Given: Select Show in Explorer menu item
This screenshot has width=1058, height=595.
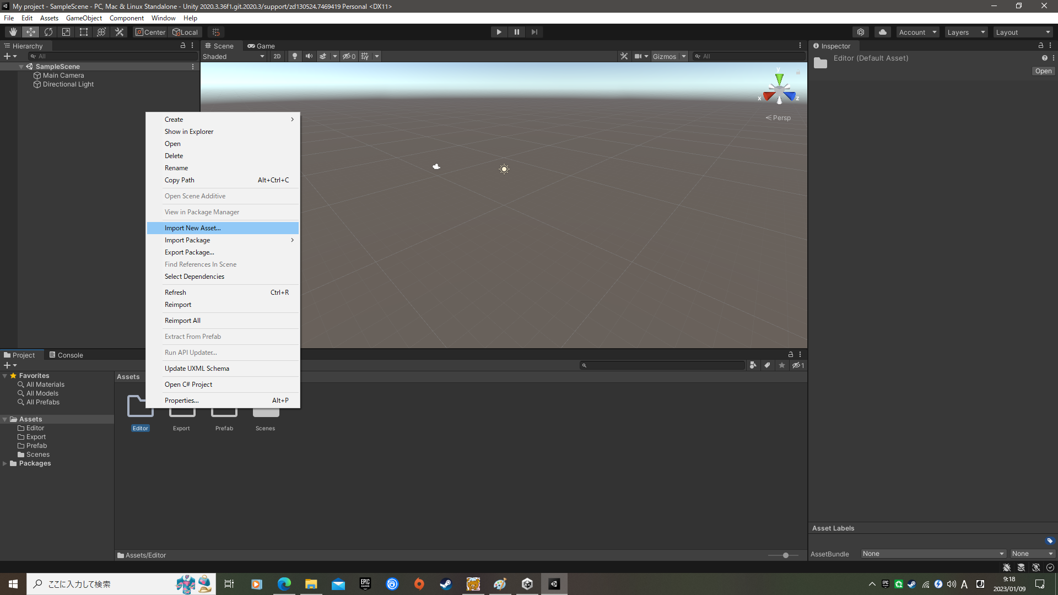Looking at the screenshot, I should coord(223,132).
